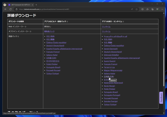Download runtime Português (Portugal) link
This screenshot has width=167, height=117.
pos(112,95)
